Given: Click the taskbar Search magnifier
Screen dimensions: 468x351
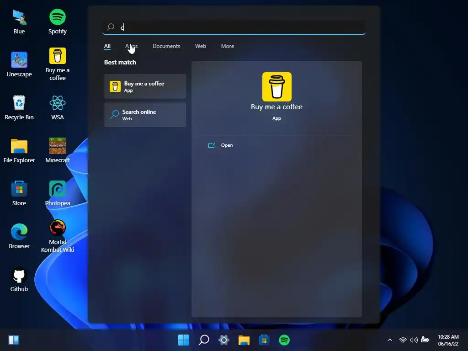Looking at the screenshot, I should [x=204, y=340].
